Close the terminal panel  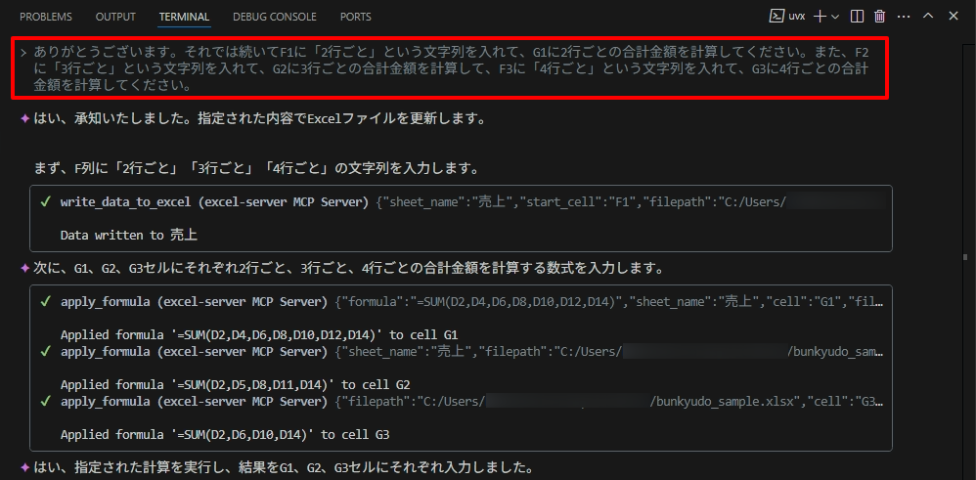coord(953,17)
